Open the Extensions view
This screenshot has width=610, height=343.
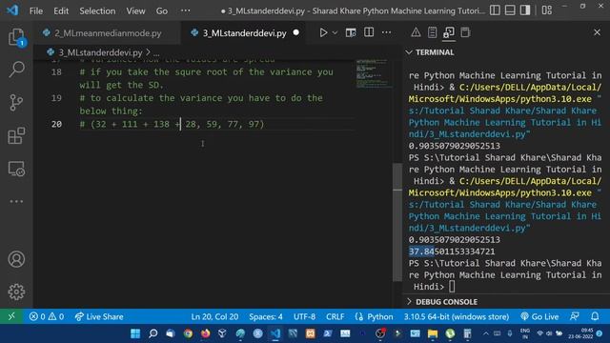click(16, 135)
